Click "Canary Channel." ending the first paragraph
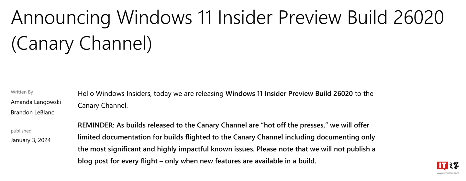466x181 pixels. (x=103, y=106)
